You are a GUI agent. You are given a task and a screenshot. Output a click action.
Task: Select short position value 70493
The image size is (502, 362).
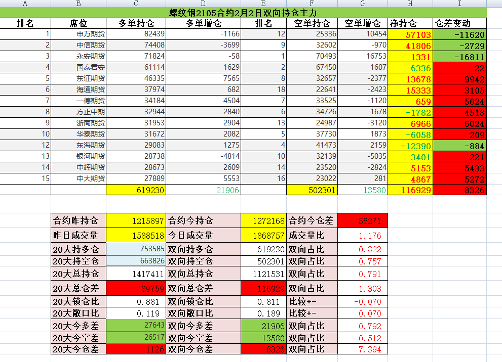[312, 57]
